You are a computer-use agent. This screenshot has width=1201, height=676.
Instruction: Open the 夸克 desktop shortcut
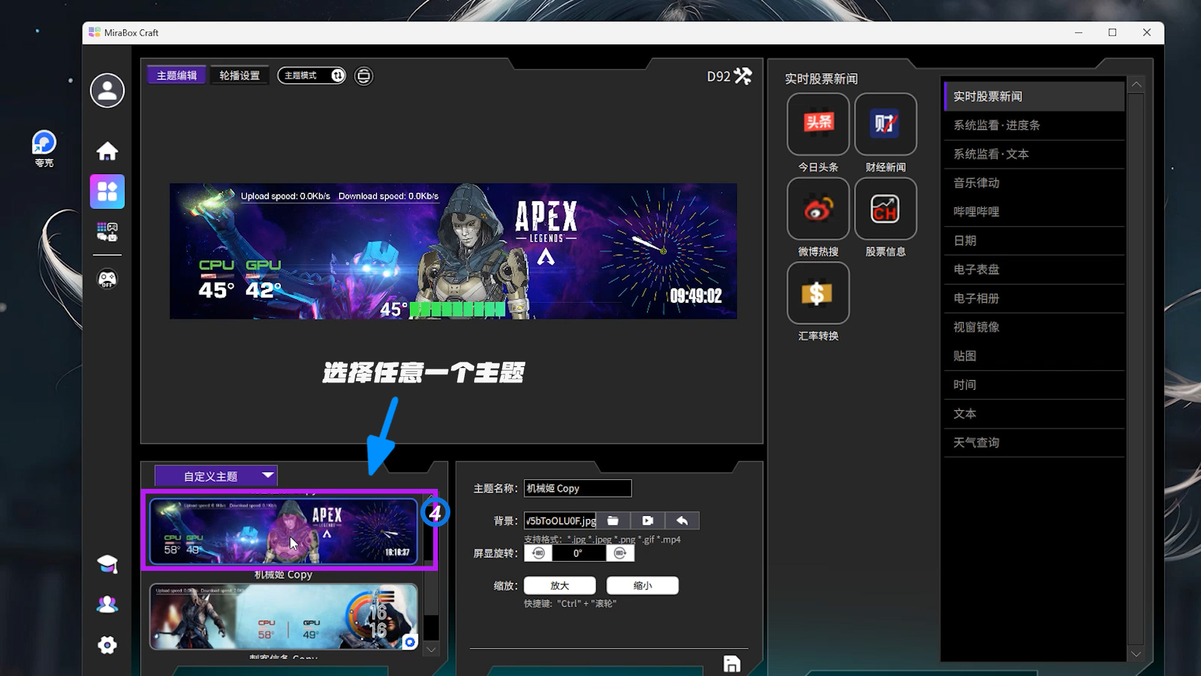pos(44,148)
